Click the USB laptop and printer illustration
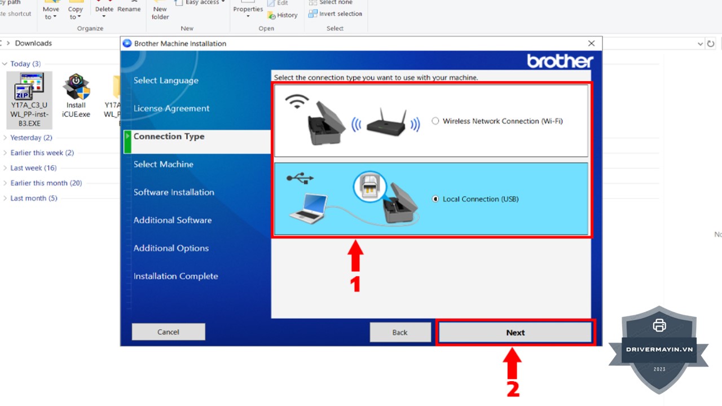This screenshot has width=722, height=406. (353, 198)
